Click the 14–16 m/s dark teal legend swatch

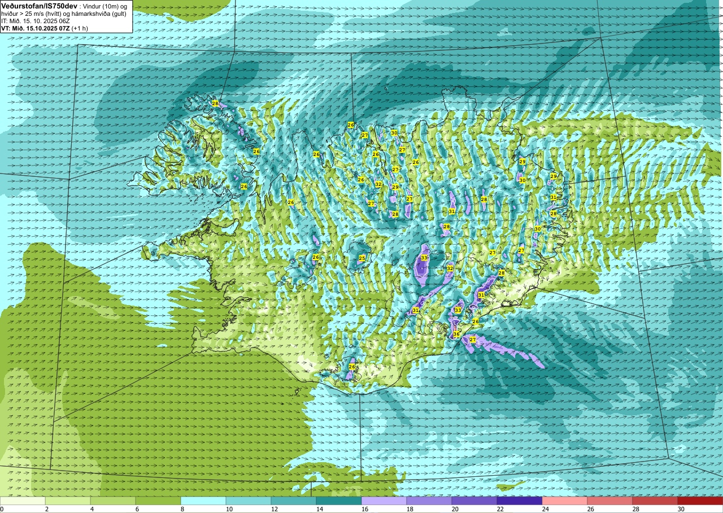pyautogui.click(x=339, y=501)
